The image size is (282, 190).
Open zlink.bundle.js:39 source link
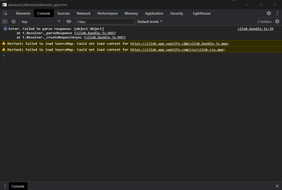[x=255, y=29]
